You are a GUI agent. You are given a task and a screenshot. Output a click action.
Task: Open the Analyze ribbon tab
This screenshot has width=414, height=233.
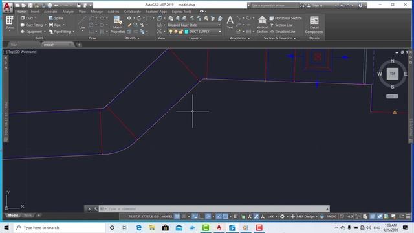coord(68,12)
